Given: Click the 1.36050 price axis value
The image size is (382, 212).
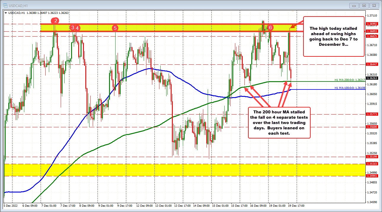Looking at the screenshot, I should pyautogui.click(x=372, y=94).
